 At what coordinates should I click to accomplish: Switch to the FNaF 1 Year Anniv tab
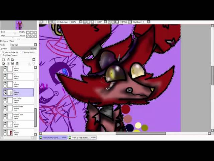[82, 138]
